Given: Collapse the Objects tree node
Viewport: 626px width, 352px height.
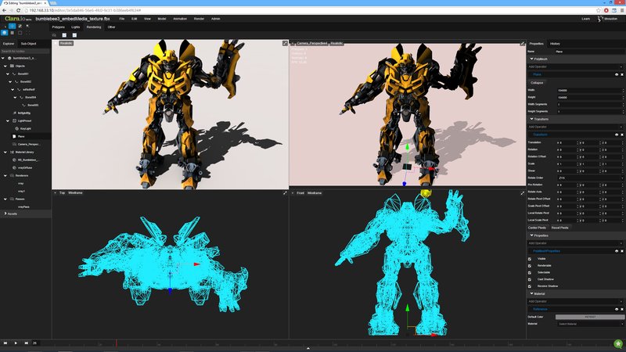Looking at the screenshot, I should pos(5,66).
